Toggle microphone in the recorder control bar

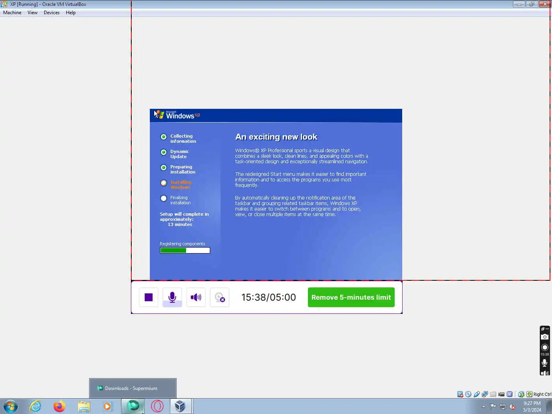(x=172, y=297)
